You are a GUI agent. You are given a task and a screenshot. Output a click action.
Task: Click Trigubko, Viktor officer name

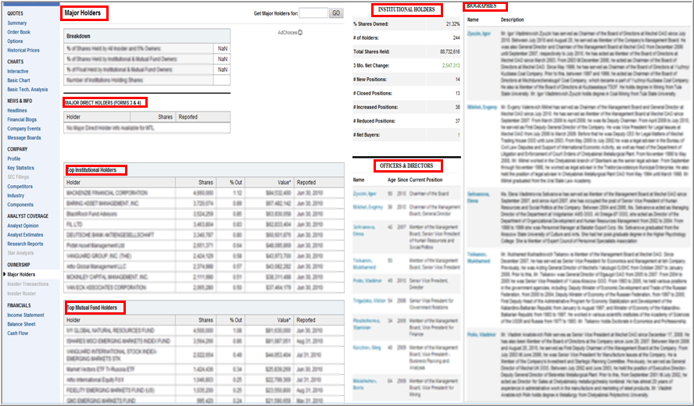tap(369, 301)
